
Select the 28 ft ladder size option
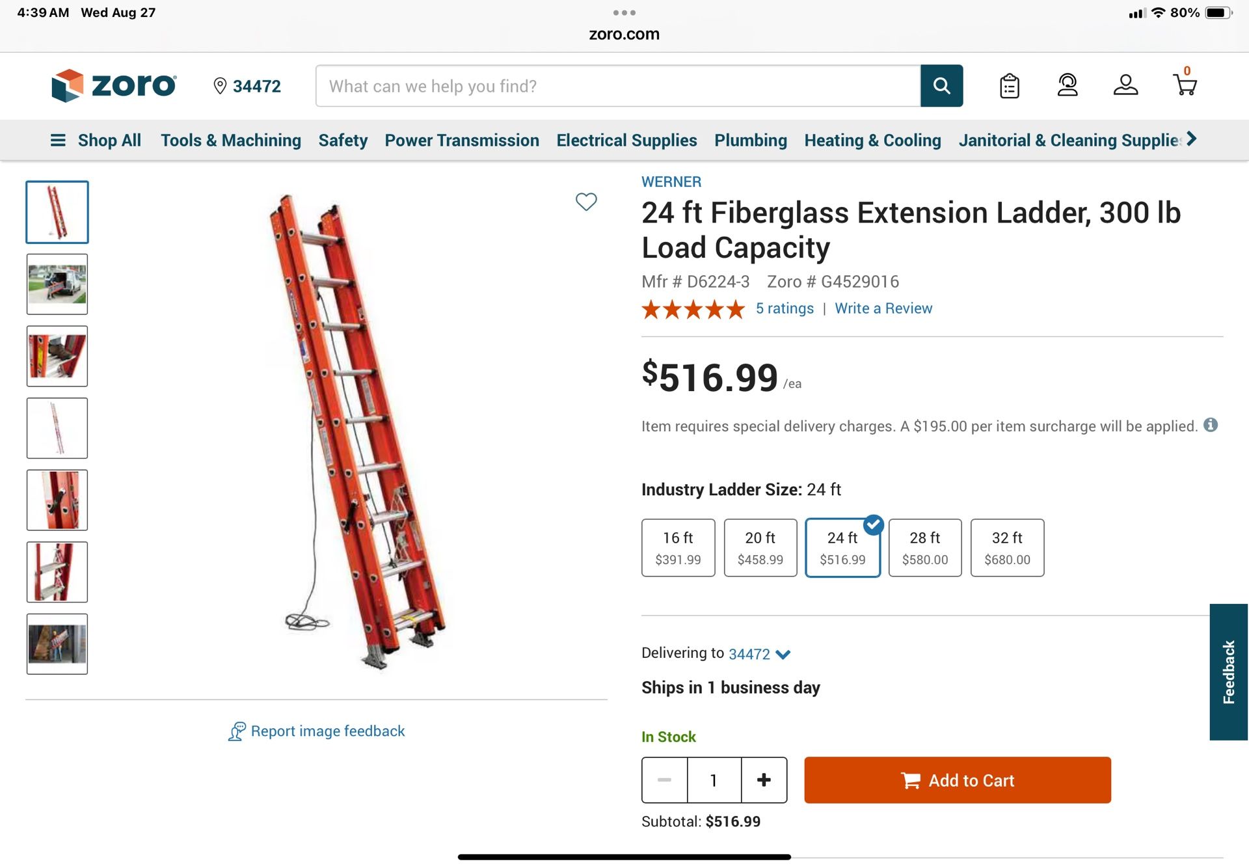pos(924,547)
